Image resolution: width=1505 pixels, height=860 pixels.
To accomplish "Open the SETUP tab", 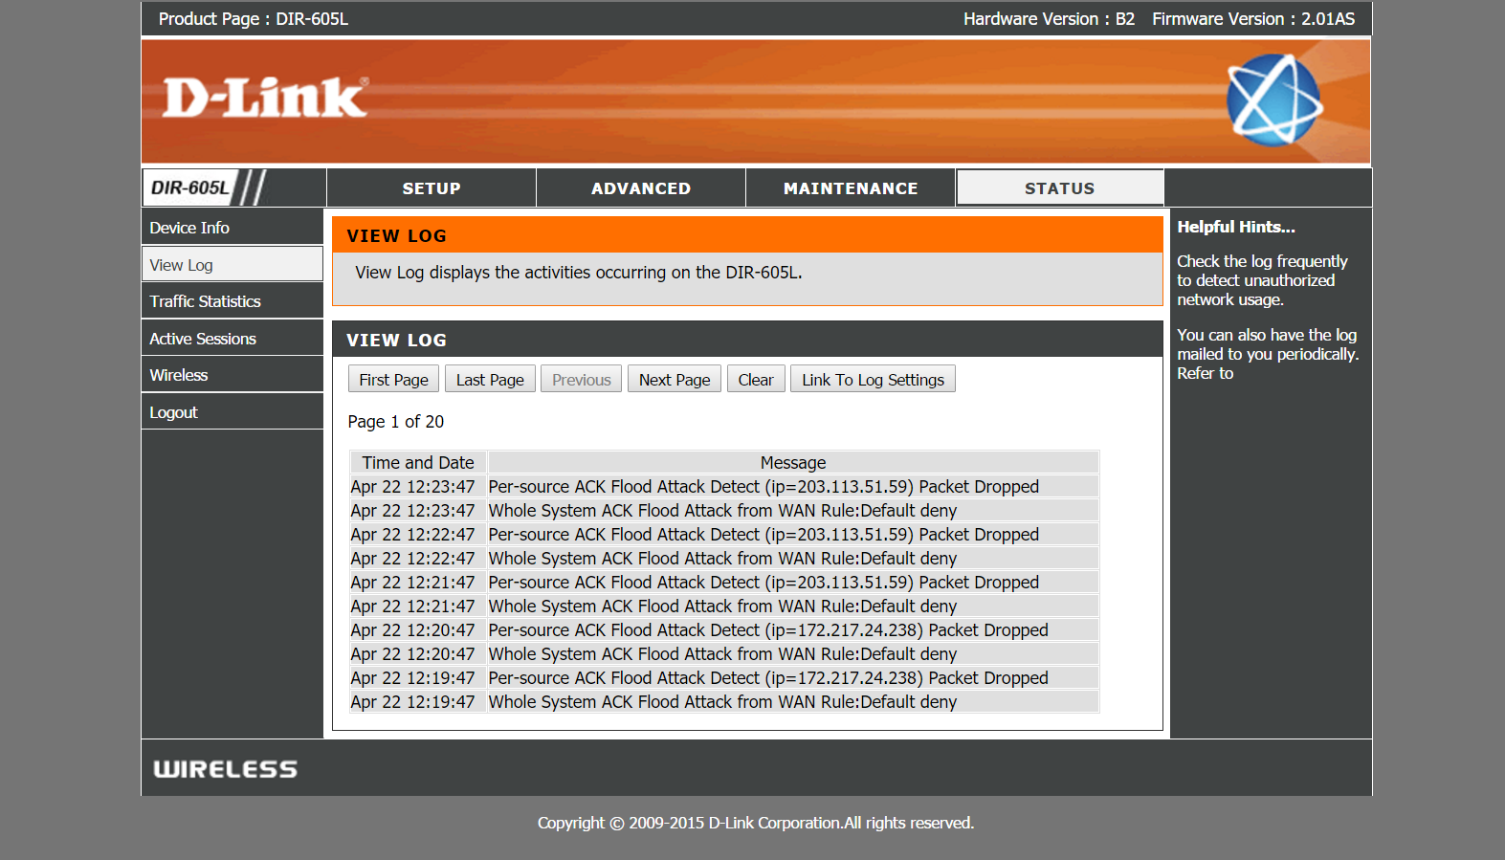I will [x=432, y=188].
